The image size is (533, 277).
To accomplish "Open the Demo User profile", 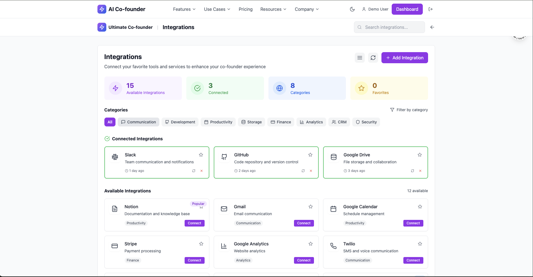I will (x=375, y=9).
